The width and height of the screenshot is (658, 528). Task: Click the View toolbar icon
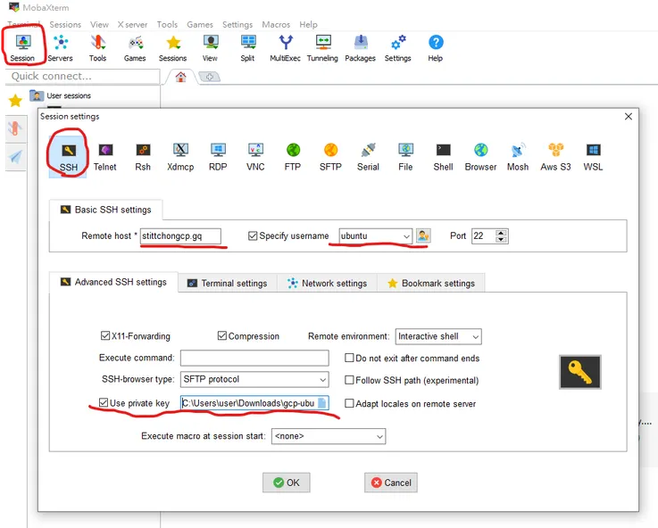[x=210, y=48]
